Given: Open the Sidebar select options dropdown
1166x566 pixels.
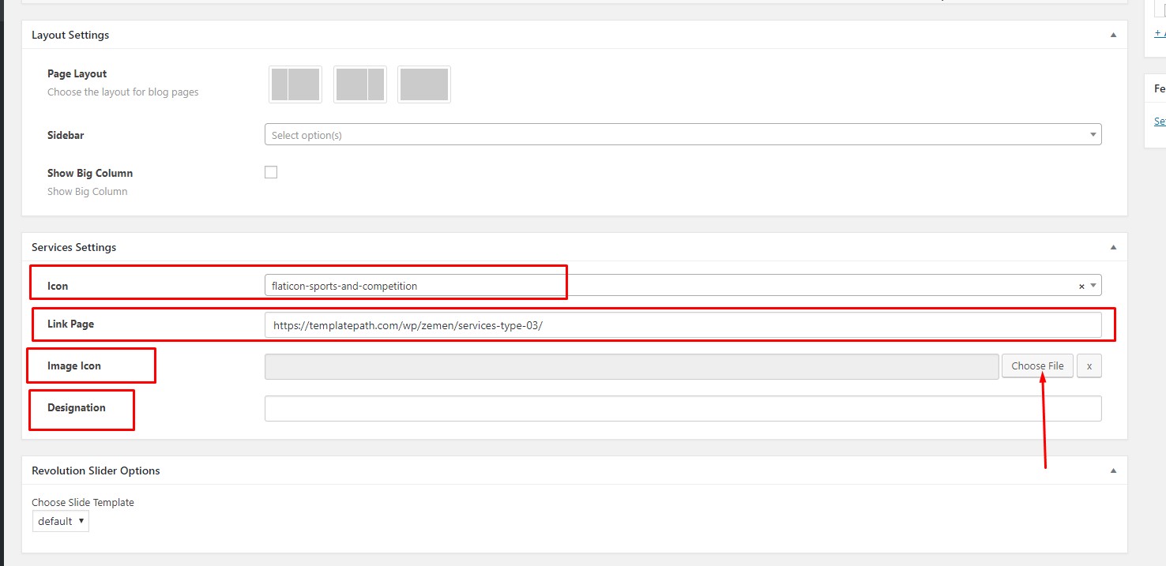Looking at the screenshot, I should (x=683, y=135).
